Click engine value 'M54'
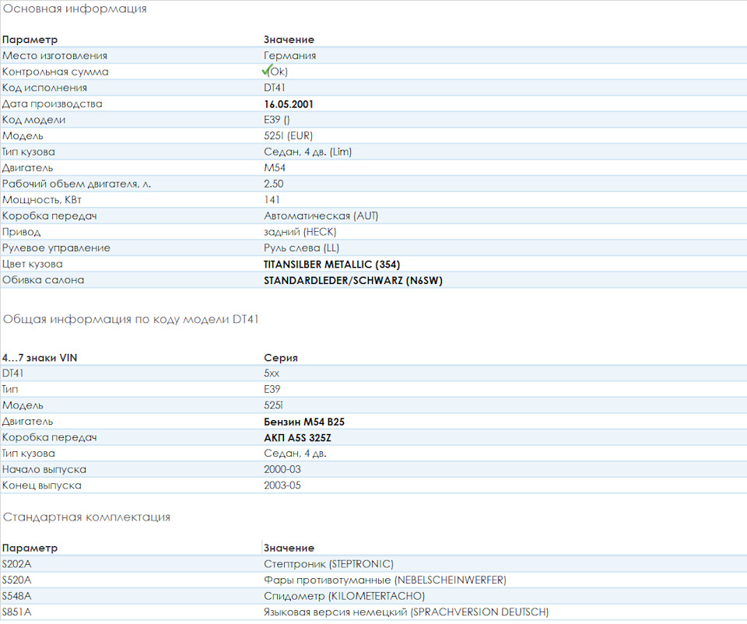The height and width of the screenshot is (624, 747). pyautogui.click(x=275, y=167)
